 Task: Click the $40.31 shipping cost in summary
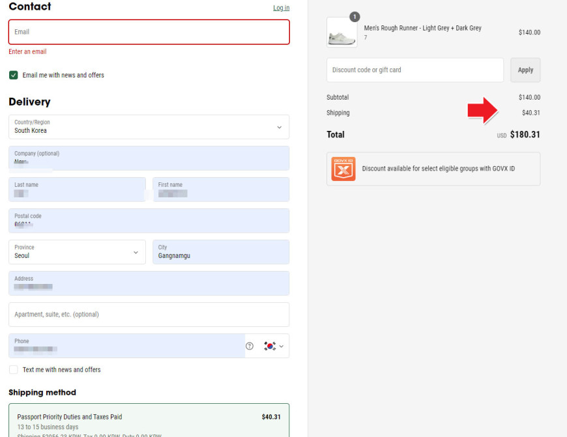tap(531, 113)
